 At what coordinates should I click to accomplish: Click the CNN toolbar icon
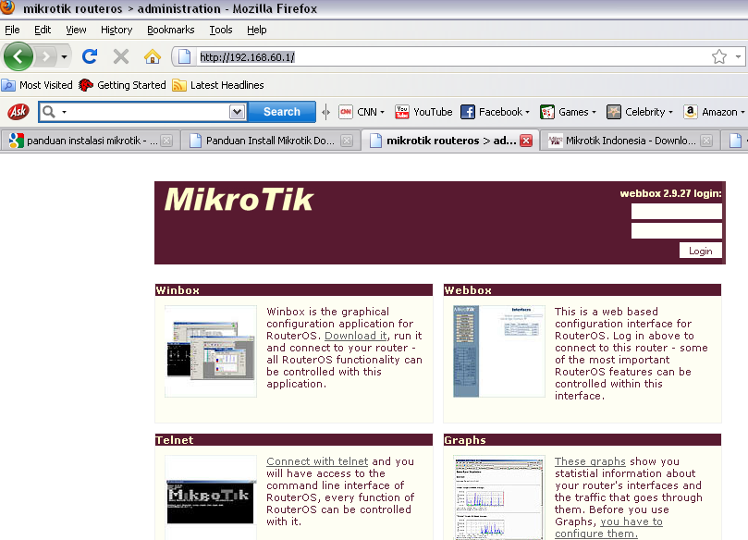click(346, 112)
